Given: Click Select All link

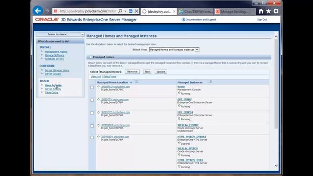Looking at the screenshot, I should pos(96,77).
